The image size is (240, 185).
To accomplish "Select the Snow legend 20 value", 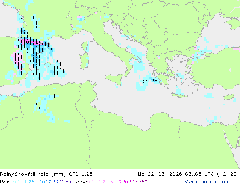I will coord(125,182).
